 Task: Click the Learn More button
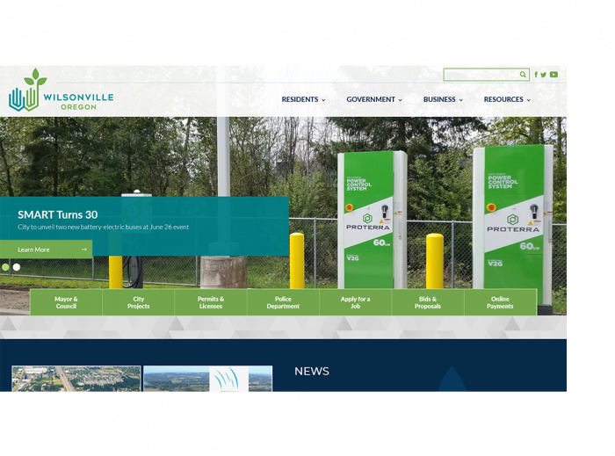(x=46, y=250)
